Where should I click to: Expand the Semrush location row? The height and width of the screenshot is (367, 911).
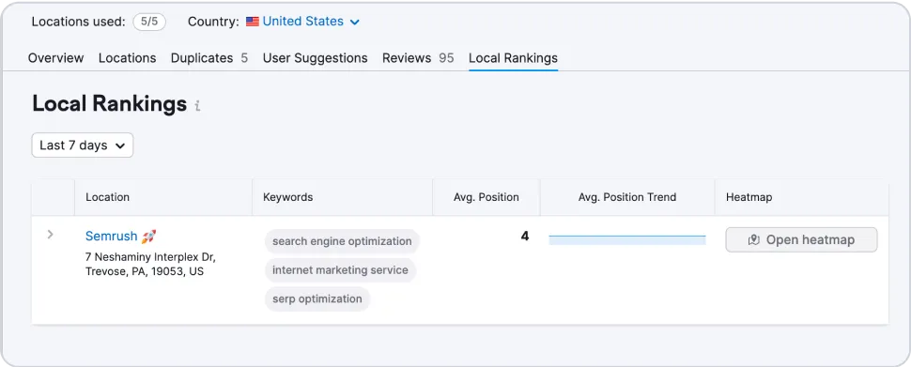(x=51, y=234)
